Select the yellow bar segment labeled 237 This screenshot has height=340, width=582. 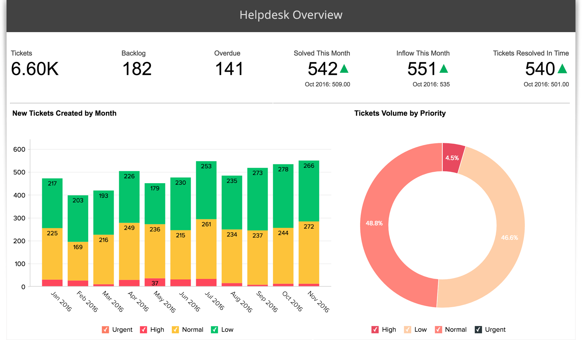click(258, 258)
